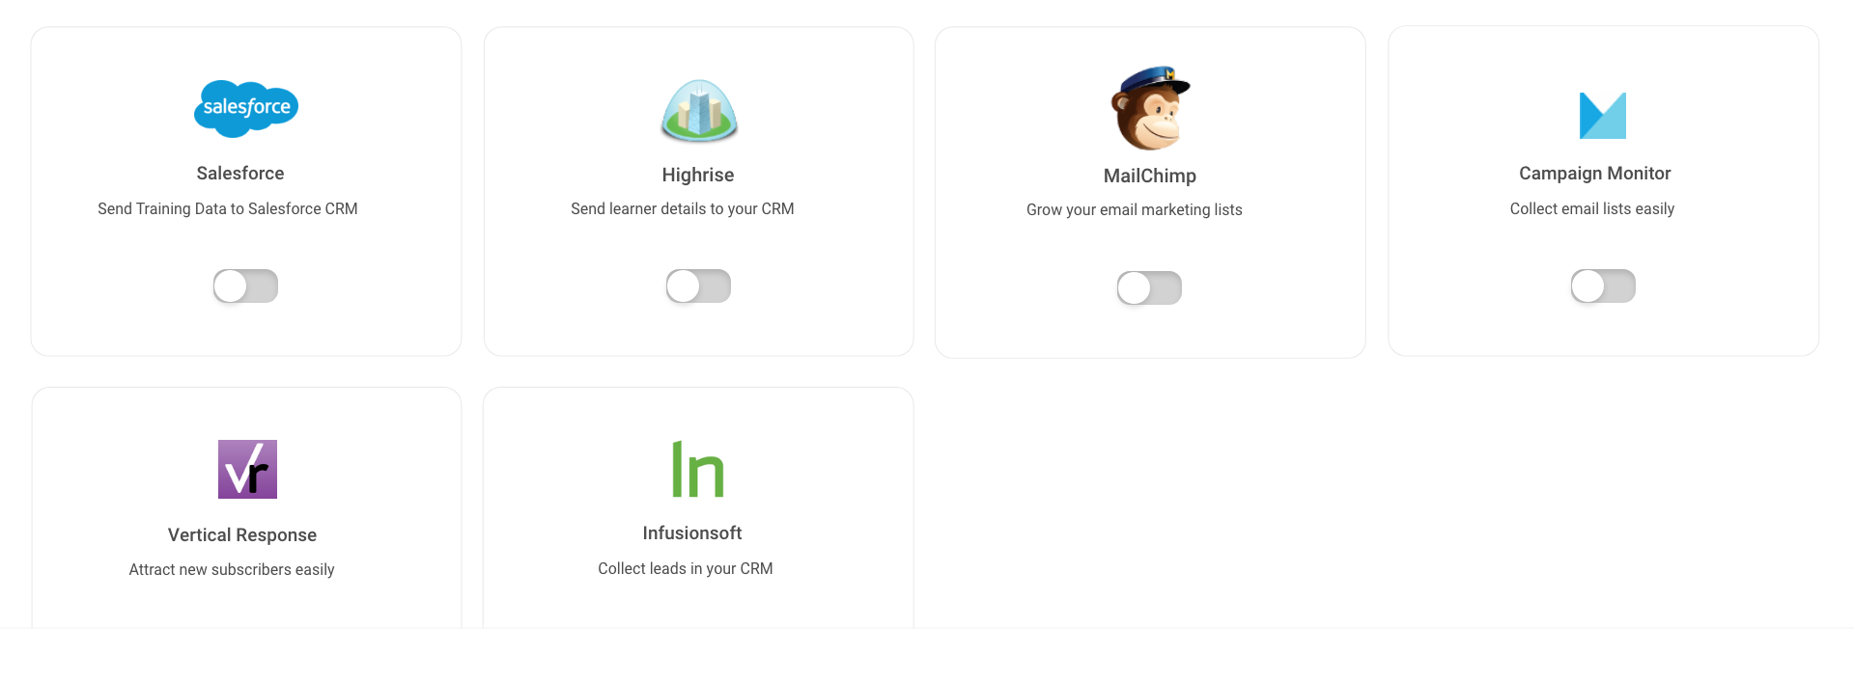Select the Highrise title label
Image resolution: width=1854 pixels, height=682 pixels.
pos(698,176)
